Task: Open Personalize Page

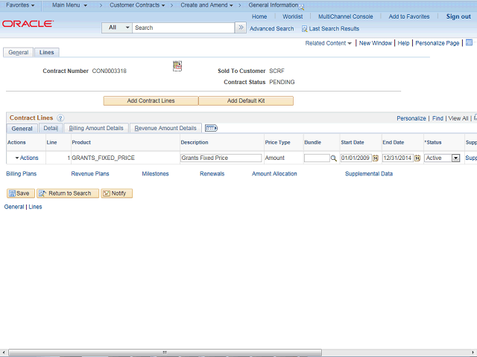Action: pos(437,43)
